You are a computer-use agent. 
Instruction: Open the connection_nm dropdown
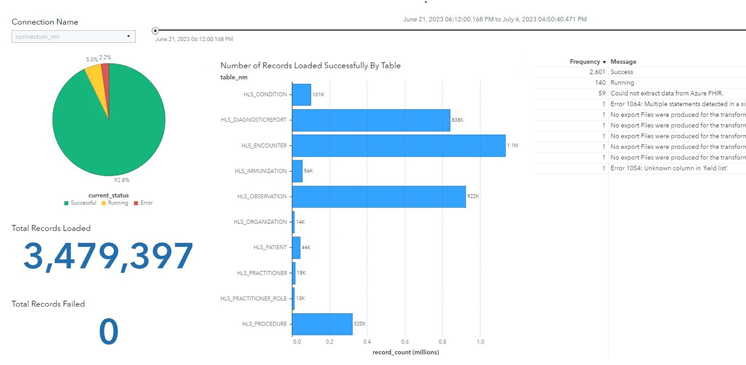point(73,36)
